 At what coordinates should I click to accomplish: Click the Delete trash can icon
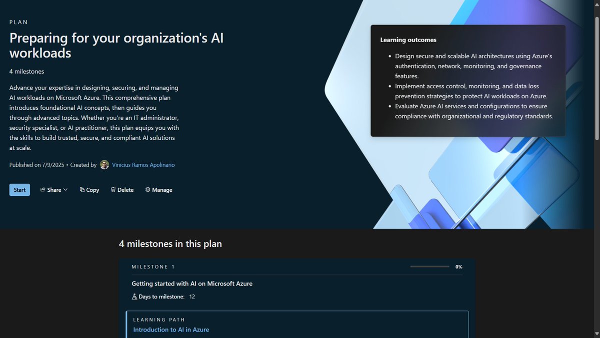113,190
